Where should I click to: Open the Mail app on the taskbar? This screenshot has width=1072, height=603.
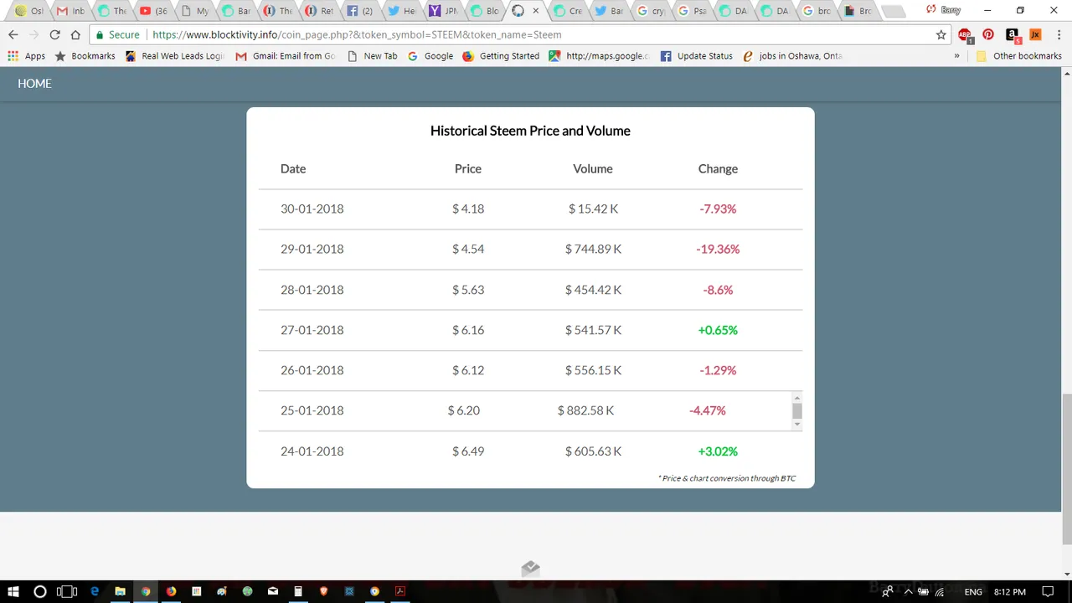273,591
